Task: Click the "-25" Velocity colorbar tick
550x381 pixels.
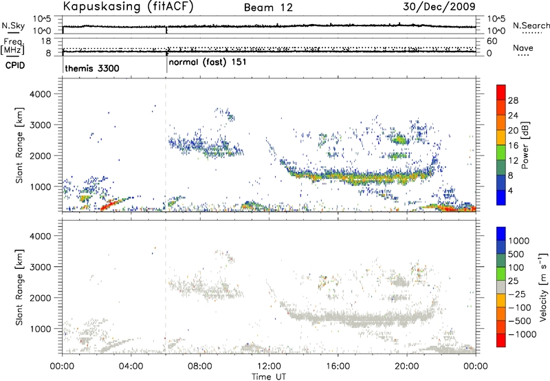Action: click(x=516, y=294)
